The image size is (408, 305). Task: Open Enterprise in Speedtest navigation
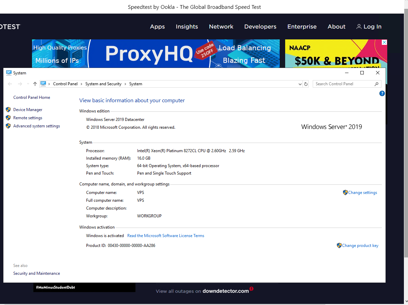tap(302, 26)
